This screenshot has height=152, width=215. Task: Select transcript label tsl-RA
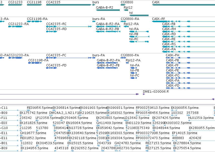(x=134, y=29)
